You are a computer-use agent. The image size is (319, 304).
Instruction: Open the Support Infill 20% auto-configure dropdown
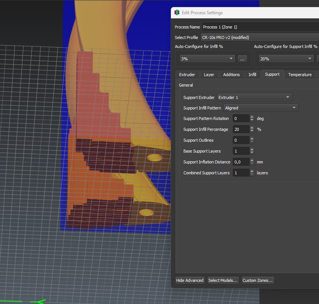pos(286,59)
